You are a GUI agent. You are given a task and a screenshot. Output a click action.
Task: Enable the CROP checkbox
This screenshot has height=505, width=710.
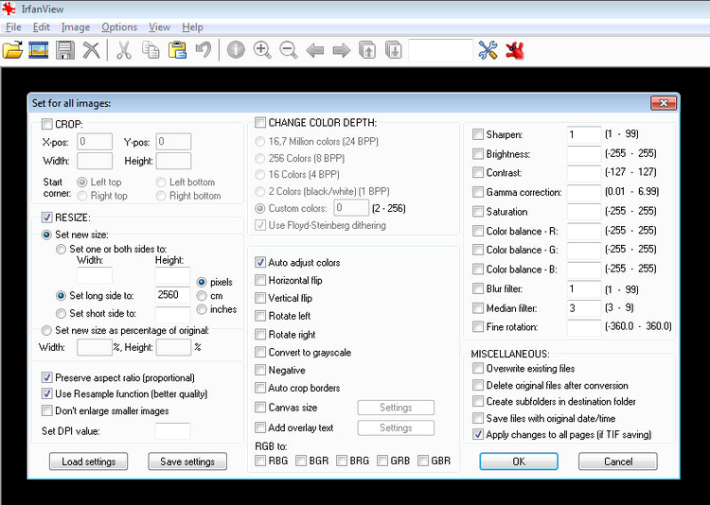coord(46,124)
